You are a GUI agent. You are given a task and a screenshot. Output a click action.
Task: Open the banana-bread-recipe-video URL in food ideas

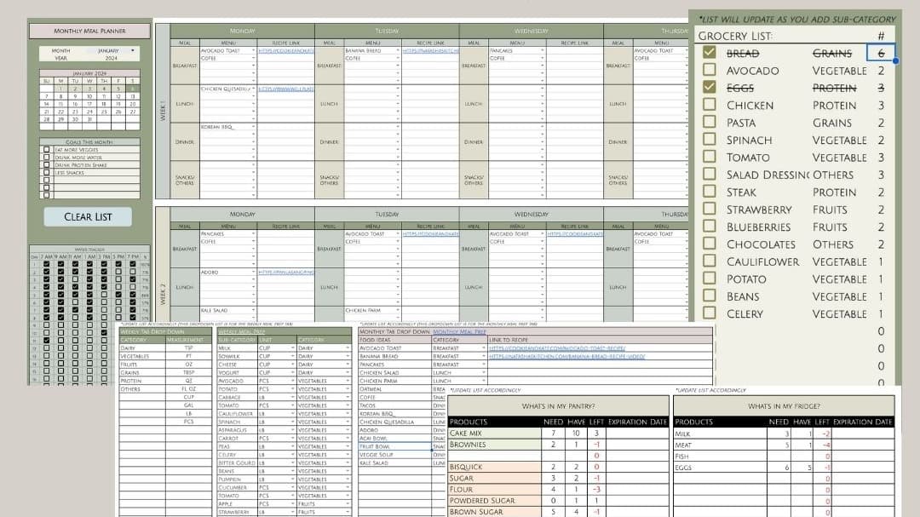point(566,356)
